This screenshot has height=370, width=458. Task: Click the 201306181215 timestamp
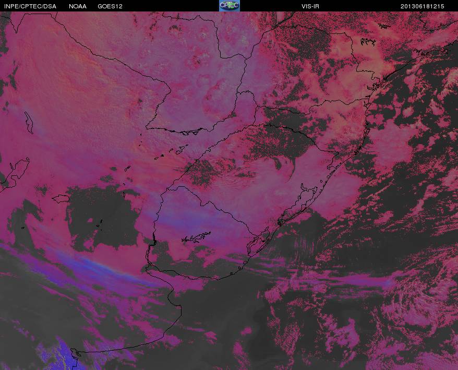click(423, 6)
